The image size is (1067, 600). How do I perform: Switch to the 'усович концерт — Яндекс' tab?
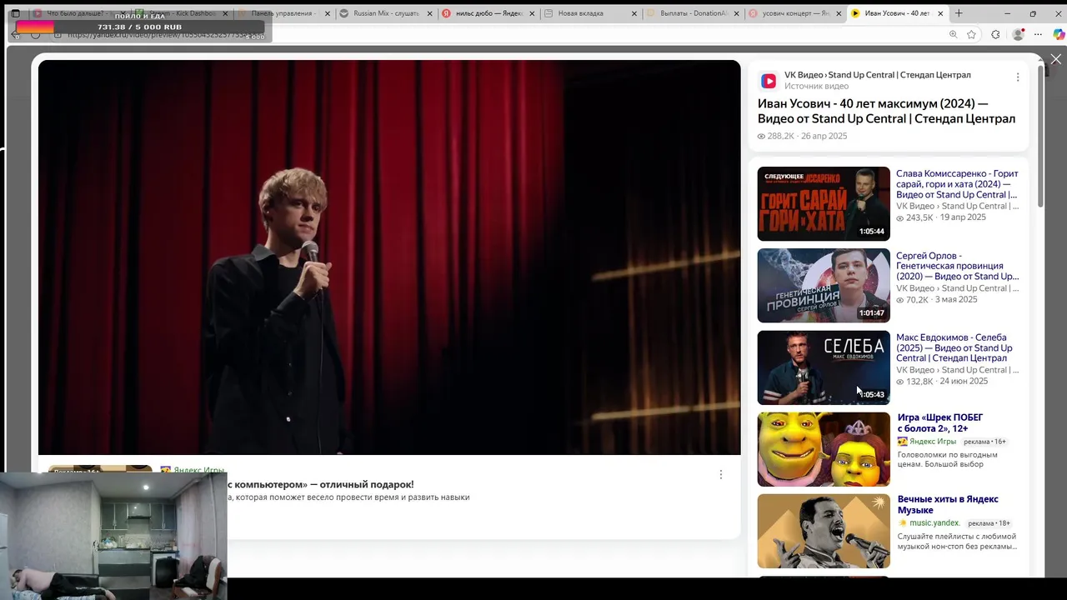point(795,13)
